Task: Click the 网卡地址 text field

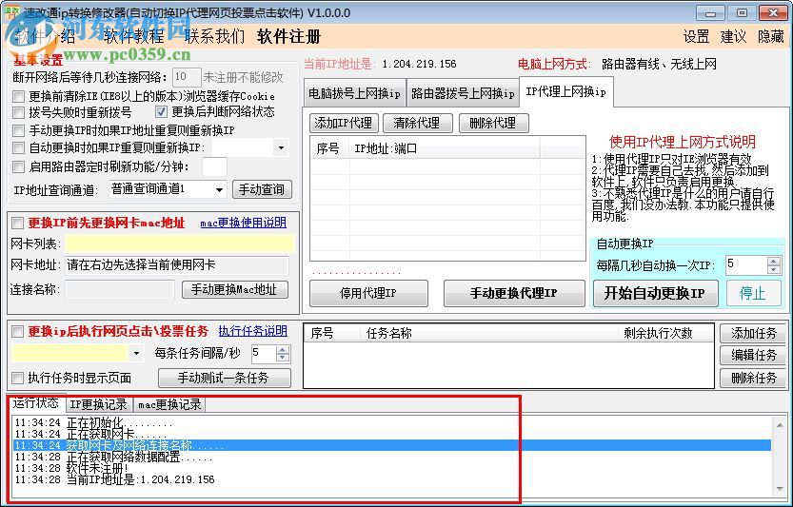Action: pos(177,264)
